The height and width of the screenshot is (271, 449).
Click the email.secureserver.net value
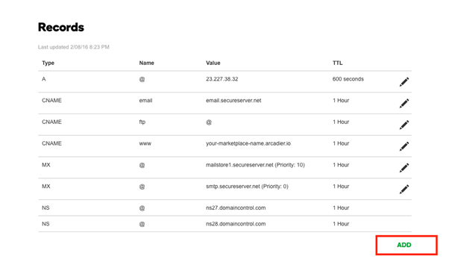click(233, 100)
